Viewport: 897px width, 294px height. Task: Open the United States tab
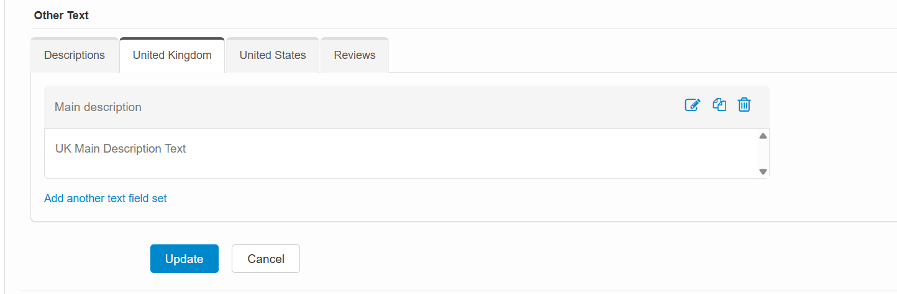coord(273,55)
